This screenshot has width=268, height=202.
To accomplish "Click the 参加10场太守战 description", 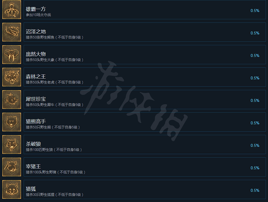I will coord(38,15).
